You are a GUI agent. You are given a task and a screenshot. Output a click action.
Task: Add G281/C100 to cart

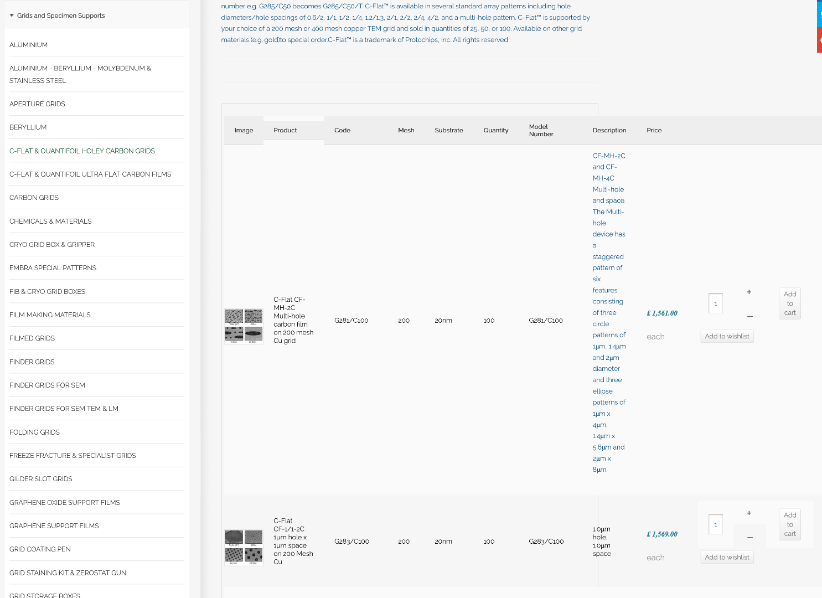[790, 303]
